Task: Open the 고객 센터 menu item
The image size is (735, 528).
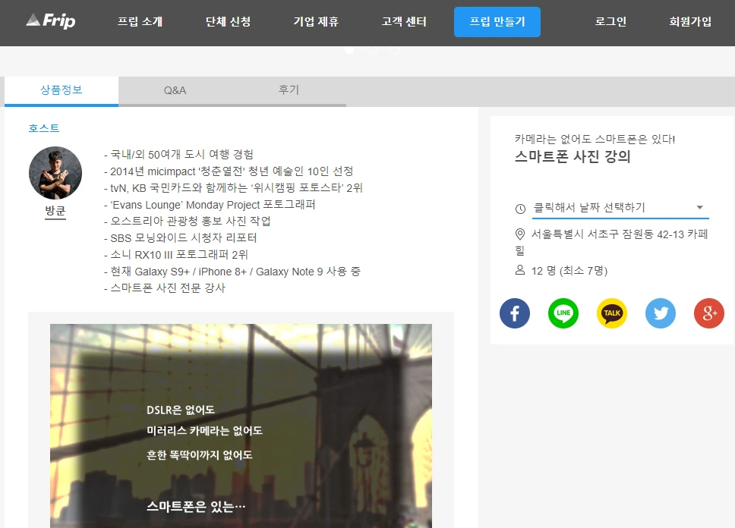Action: tap(403, 22)
